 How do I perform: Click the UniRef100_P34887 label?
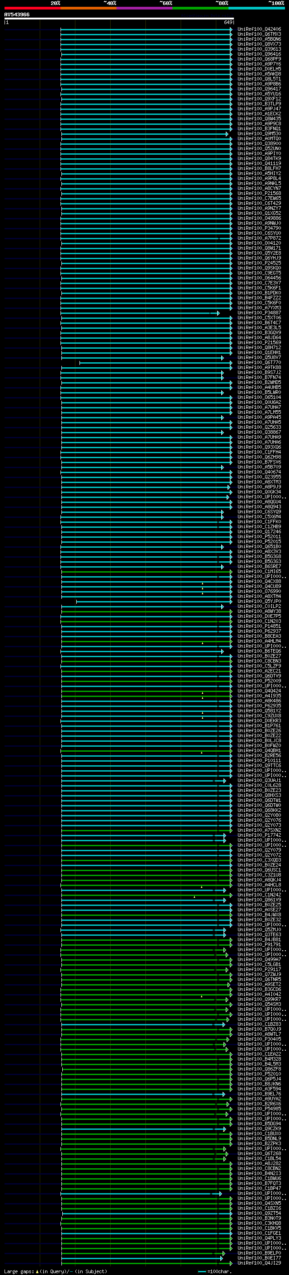(259, 313)
